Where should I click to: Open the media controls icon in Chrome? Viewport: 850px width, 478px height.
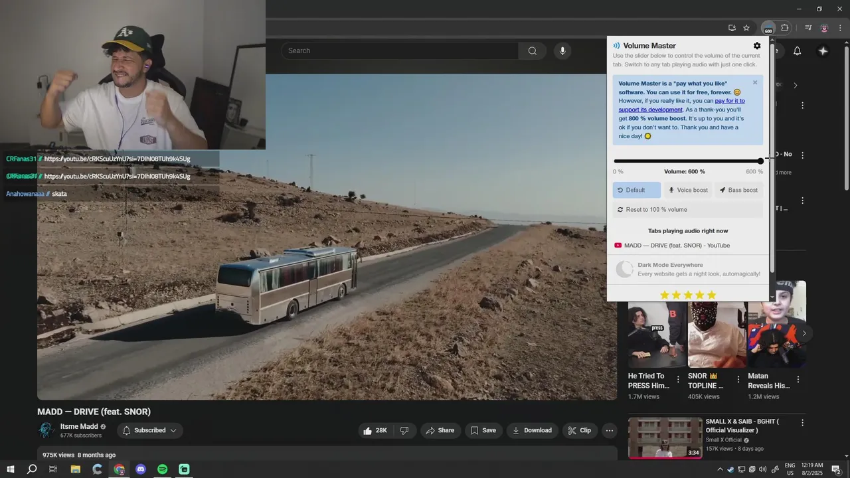pyautogui.click(x=808, y=28)
